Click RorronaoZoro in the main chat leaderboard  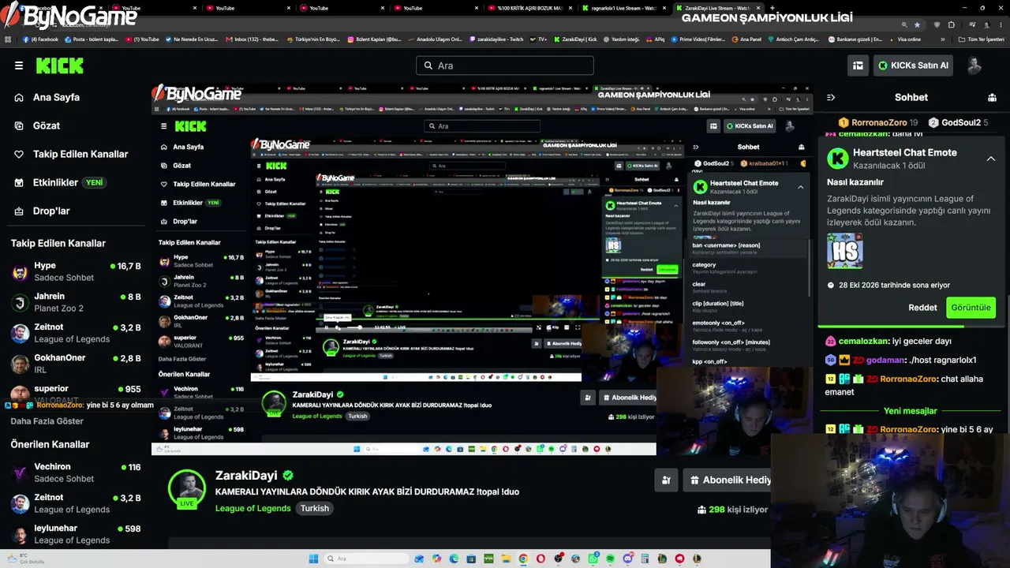point(878,122)
